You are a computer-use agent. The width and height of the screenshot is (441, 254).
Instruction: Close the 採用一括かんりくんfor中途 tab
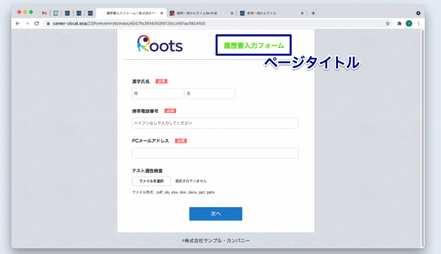click(232, 13)
